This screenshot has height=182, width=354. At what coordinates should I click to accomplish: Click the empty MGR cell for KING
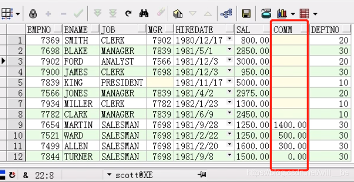160,82
